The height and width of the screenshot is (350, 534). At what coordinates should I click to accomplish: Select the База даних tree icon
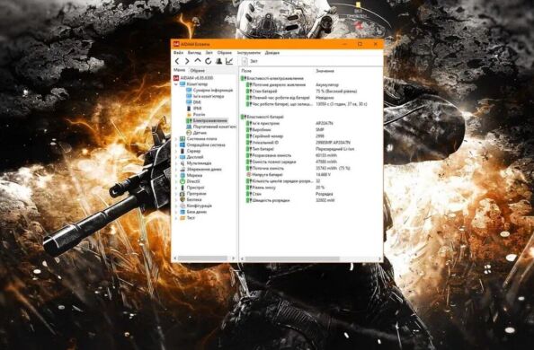pos(182,212)
